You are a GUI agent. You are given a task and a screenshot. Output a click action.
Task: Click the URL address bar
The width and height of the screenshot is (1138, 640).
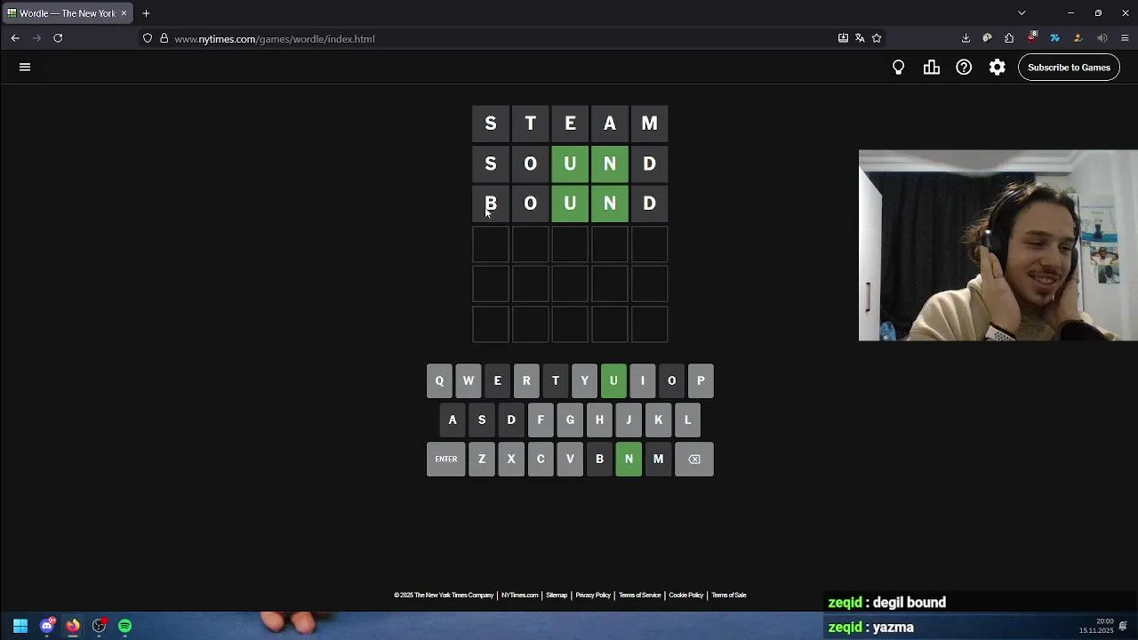pyautogui.click(x=498, y=39)
